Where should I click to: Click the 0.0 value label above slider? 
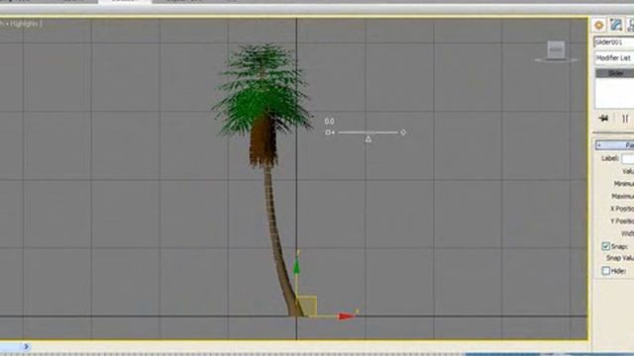[329, 121]
